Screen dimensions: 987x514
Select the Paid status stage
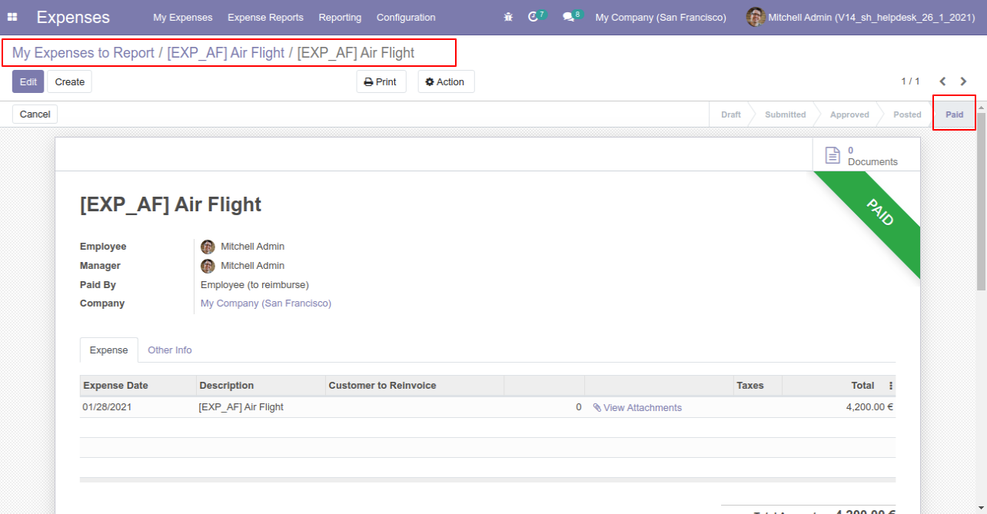click(954, 114)
